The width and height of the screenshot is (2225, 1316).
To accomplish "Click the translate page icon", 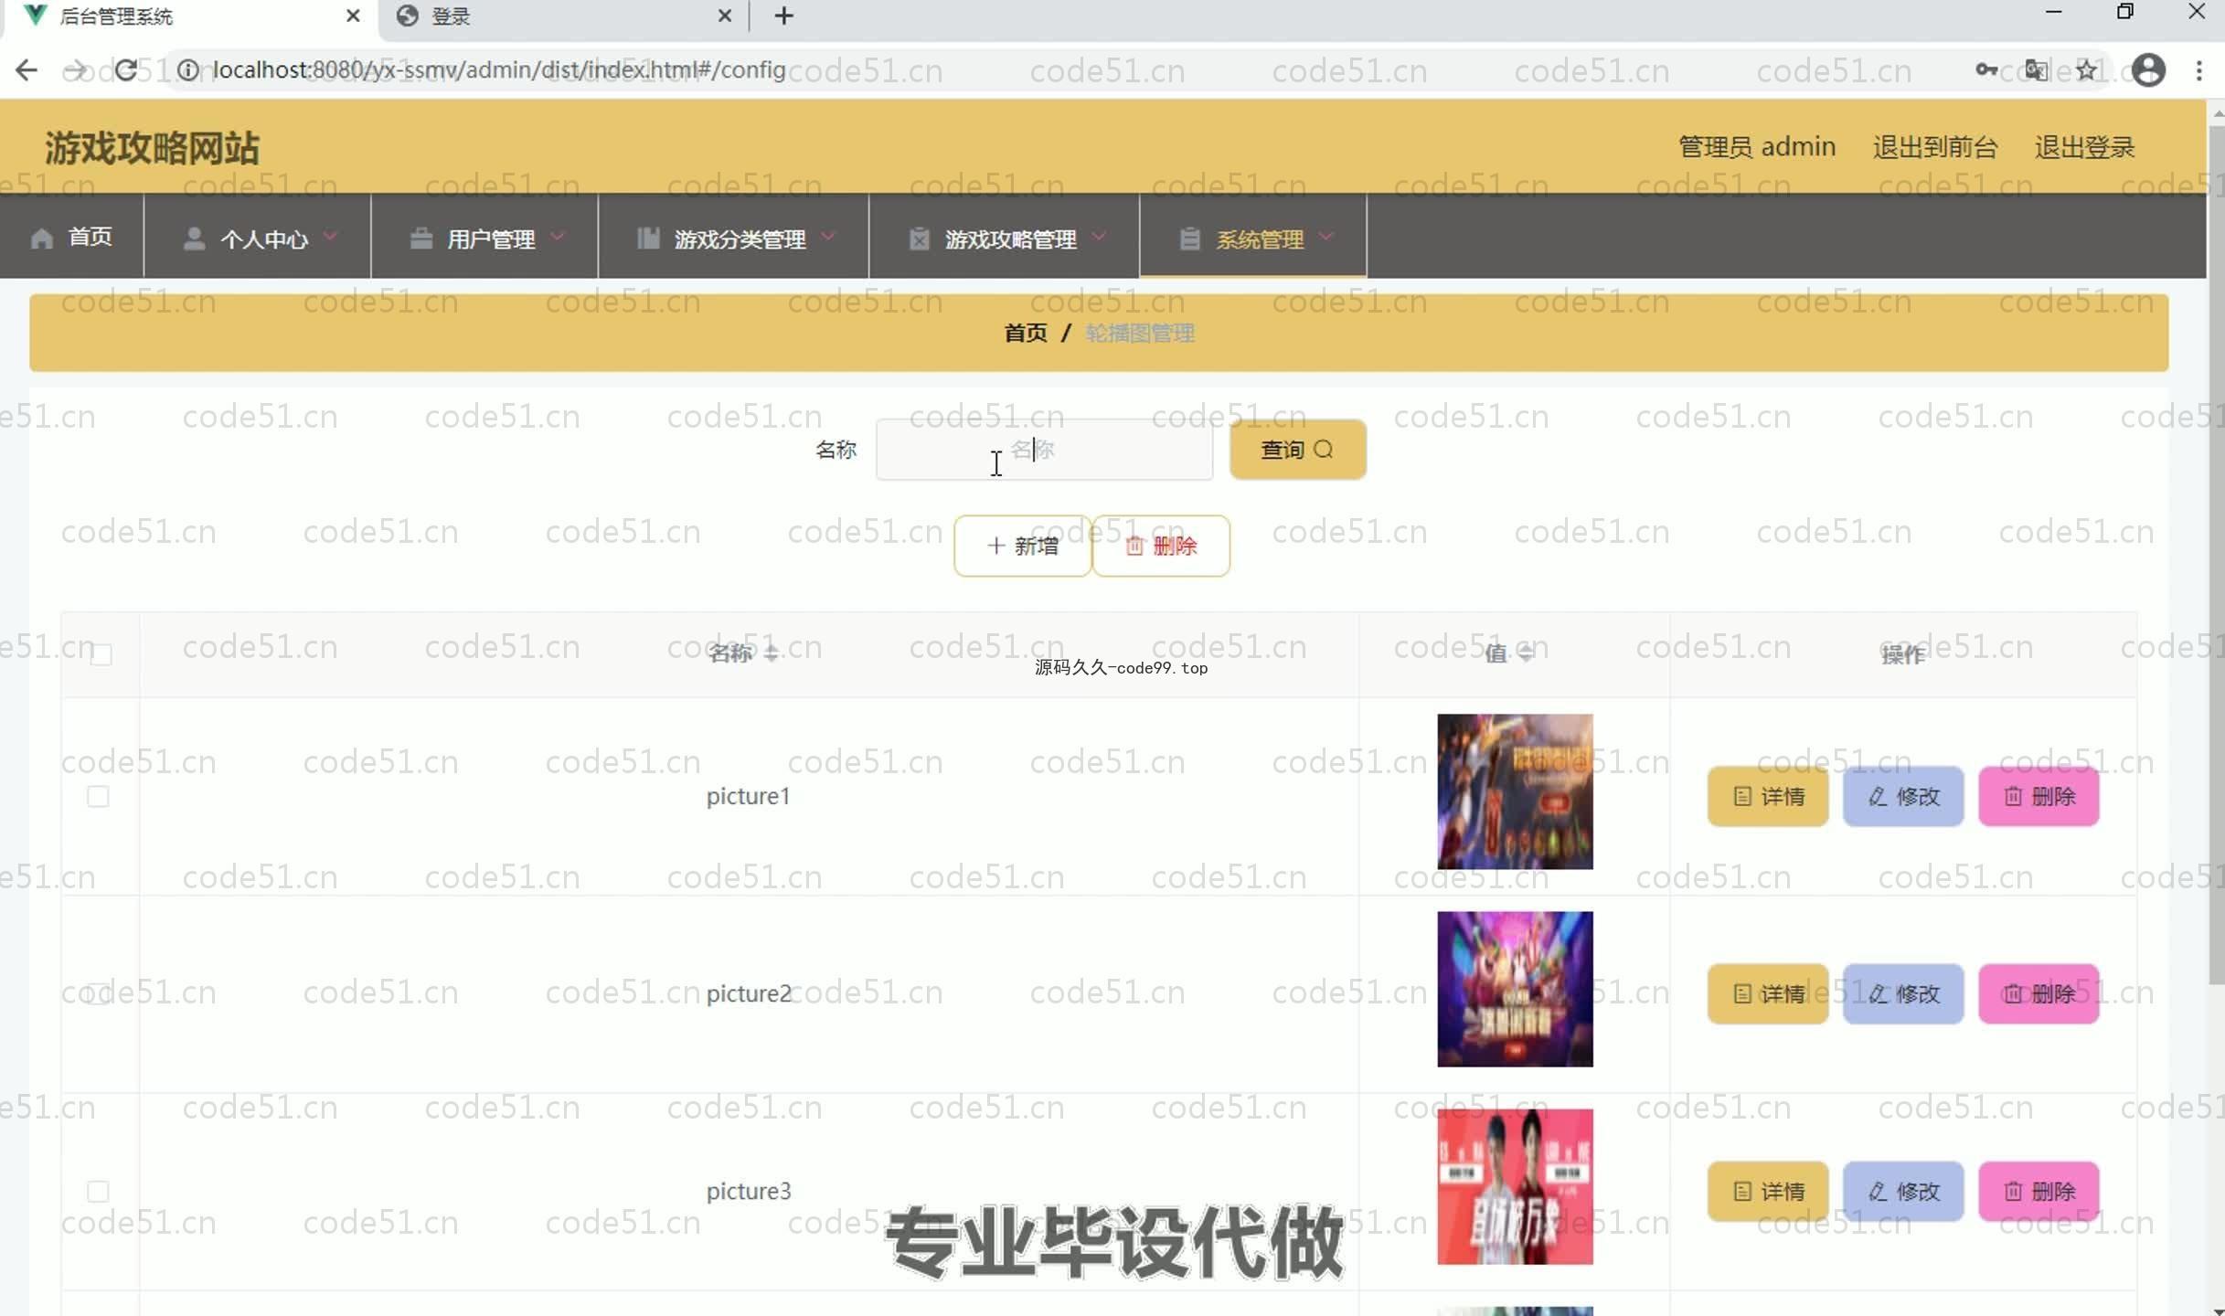I will [2036, 70].
